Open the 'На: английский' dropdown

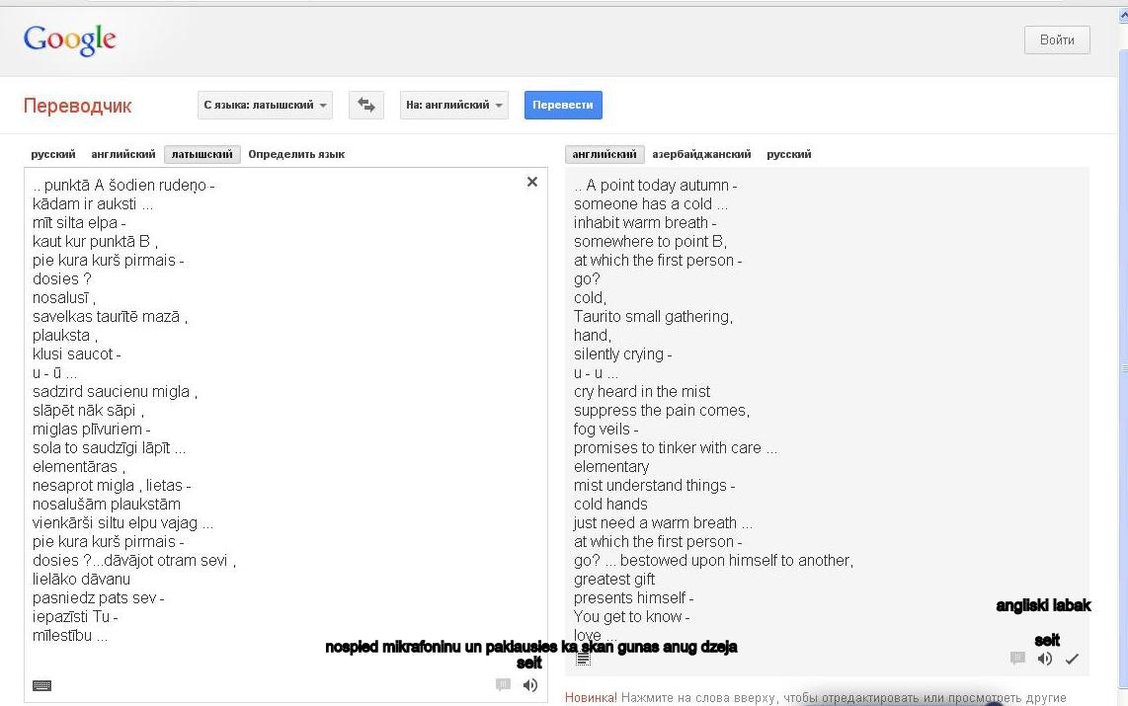(x=454, y=105)
